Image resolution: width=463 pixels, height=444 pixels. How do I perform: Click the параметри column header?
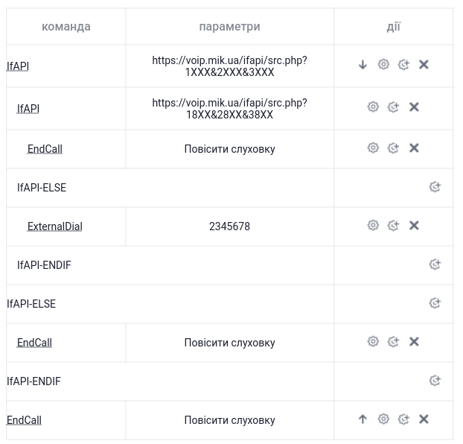(230, 27)
